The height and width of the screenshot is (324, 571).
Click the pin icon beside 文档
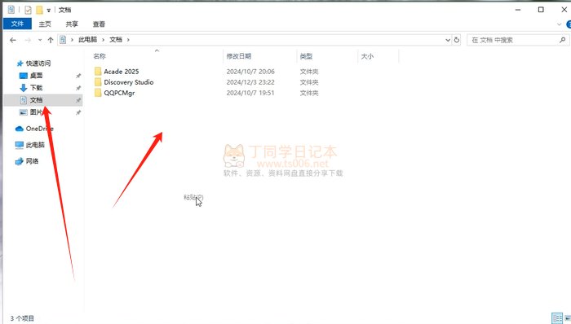coord(78,100)
